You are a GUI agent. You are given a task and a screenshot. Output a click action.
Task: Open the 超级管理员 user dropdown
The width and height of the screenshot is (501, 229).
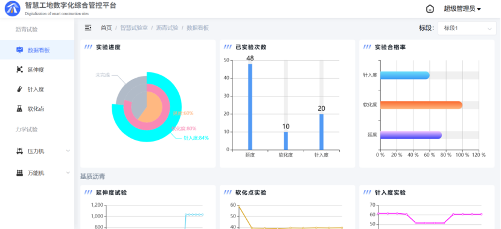pos(462,9)
